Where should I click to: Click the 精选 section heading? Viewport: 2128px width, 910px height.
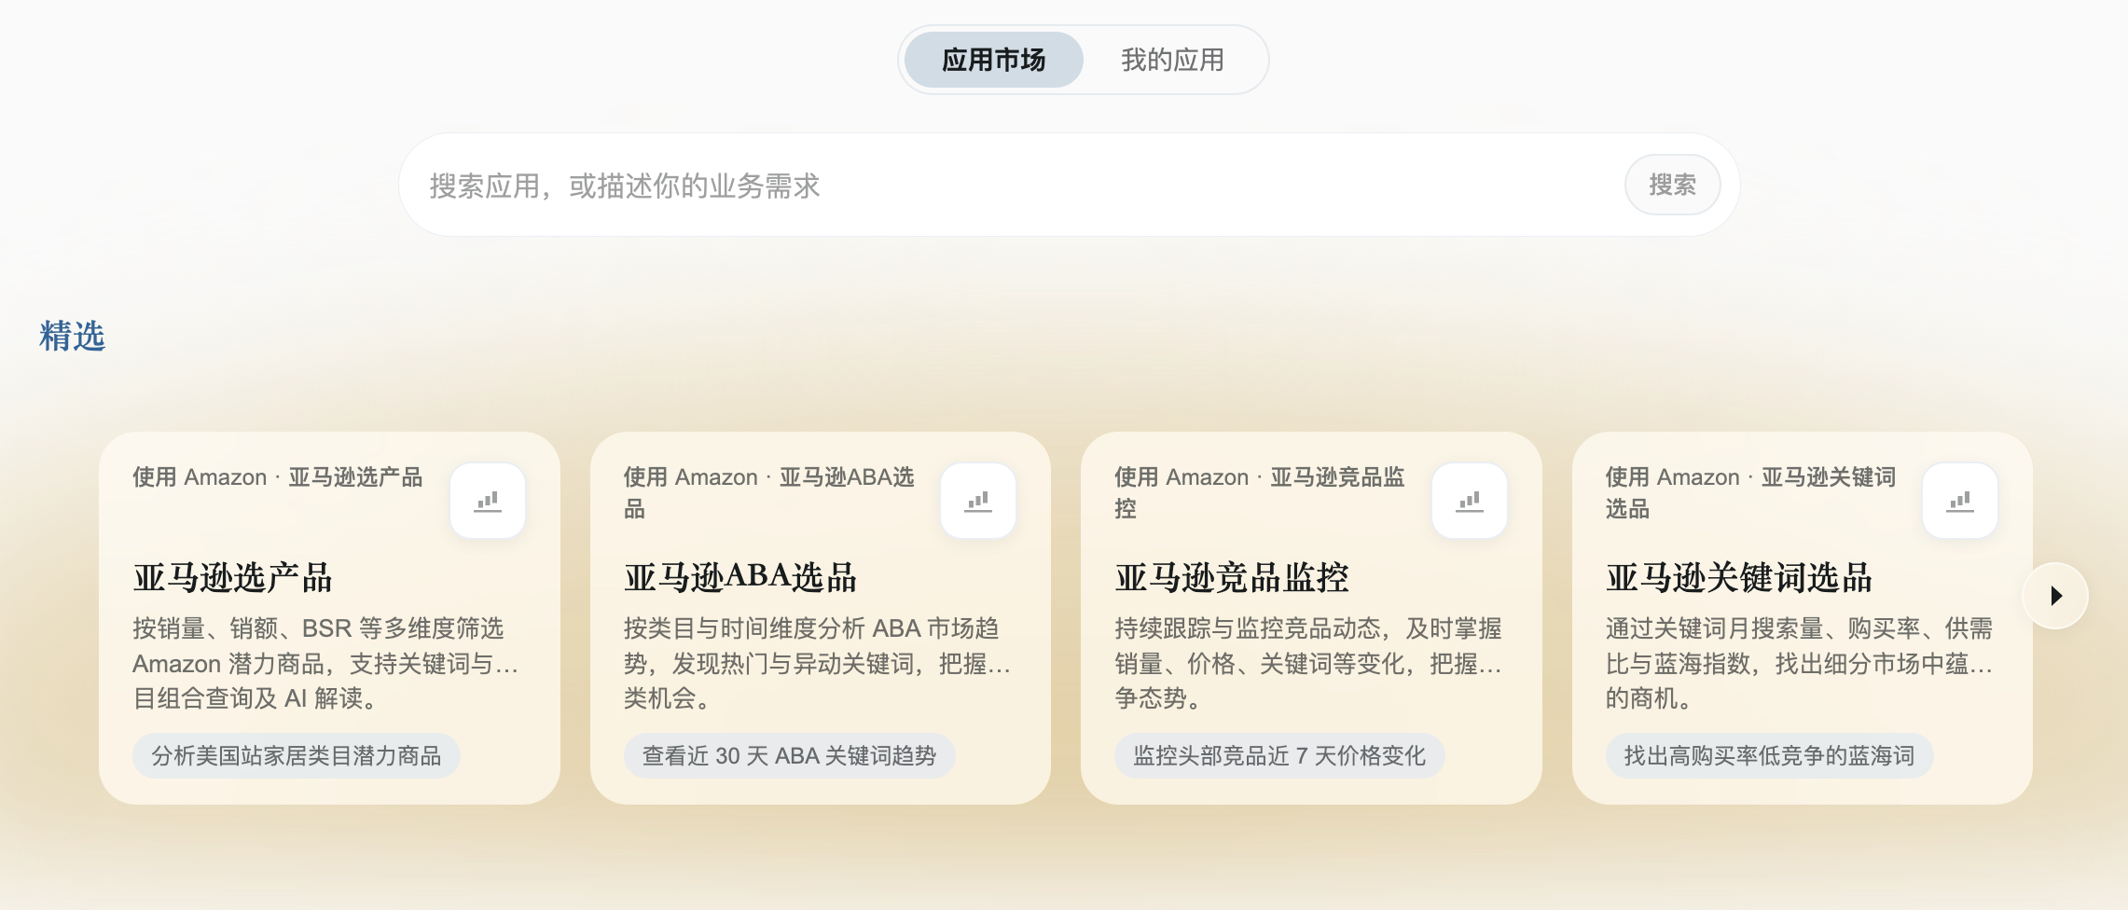click(x=73, y=336)
